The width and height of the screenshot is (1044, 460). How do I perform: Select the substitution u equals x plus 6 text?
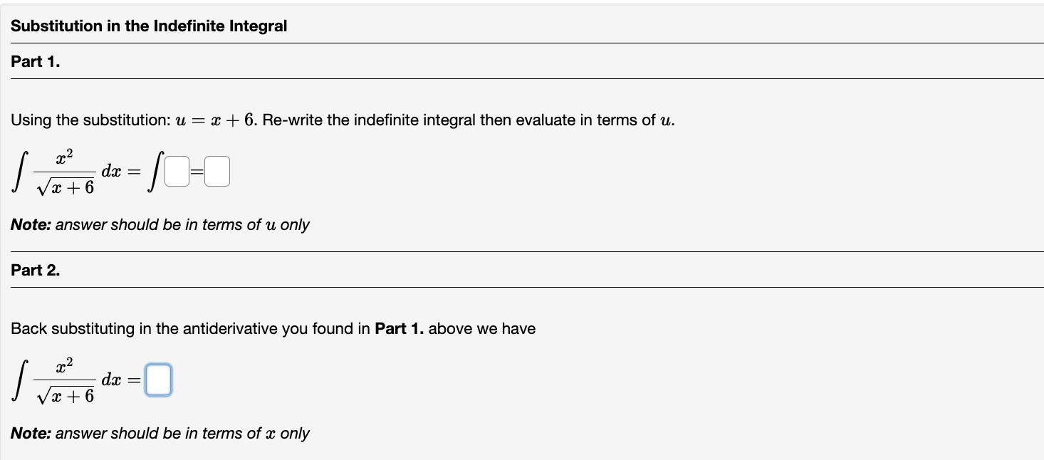215,120
